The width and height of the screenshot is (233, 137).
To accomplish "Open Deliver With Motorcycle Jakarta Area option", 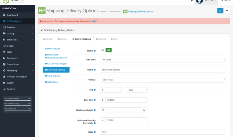I will click(x=56, y=56).
